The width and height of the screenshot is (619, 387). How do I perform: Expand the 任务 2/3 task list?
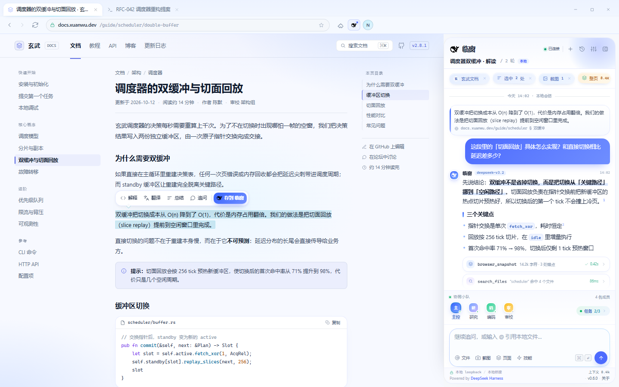tap(593, 311)
